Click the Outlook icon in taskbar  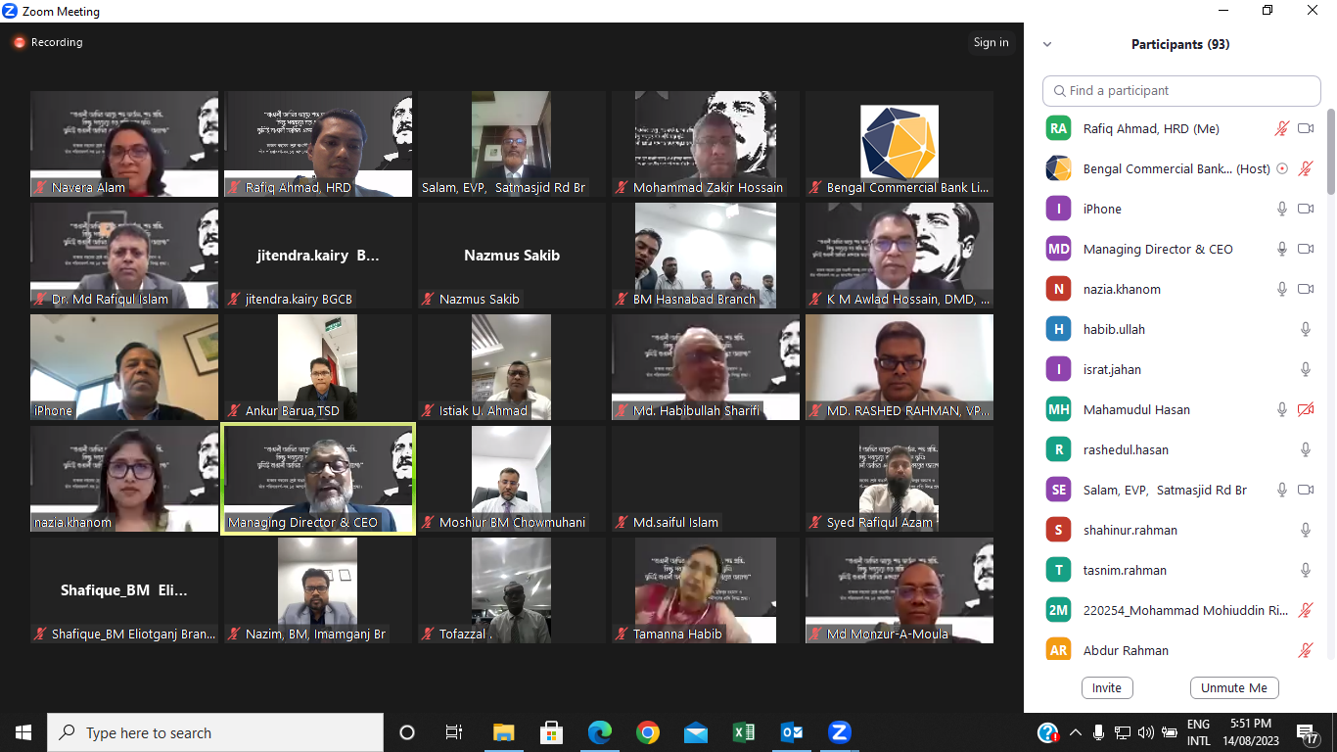(791, 732)
